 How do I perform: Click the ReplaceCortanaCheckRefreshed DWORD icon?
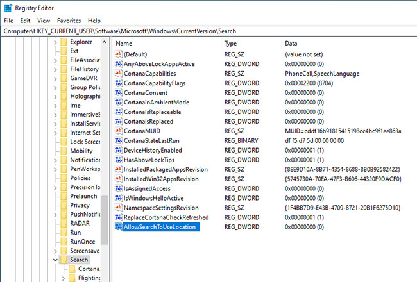point(119,217)
